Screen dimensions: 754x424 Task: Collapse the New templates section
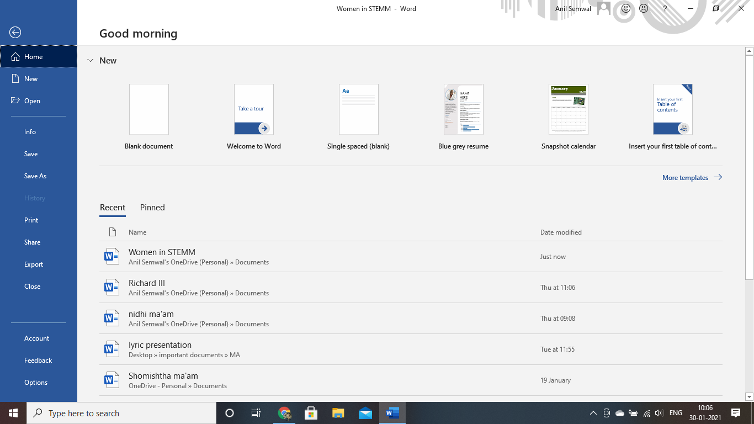point(91,61)
